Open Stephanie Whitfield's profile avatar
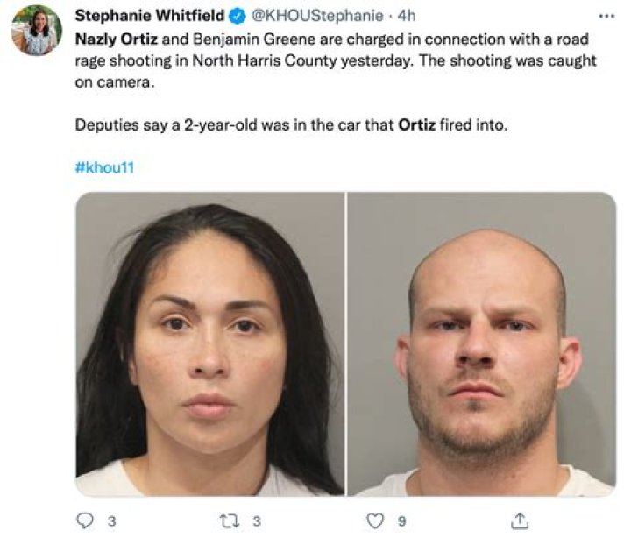Screen dimensions: 631x538 tap(37, 30)
